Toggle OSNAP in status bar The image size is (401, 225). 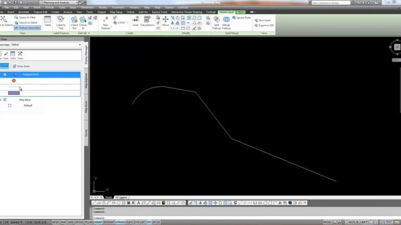tap(98, 222)
